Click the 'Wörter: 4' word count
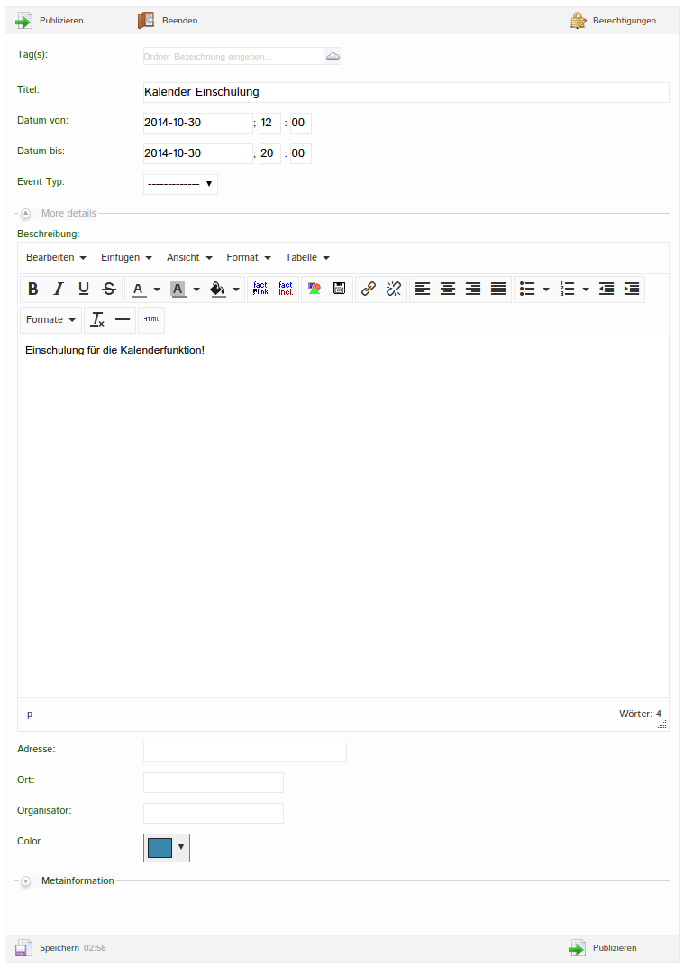 640,714
